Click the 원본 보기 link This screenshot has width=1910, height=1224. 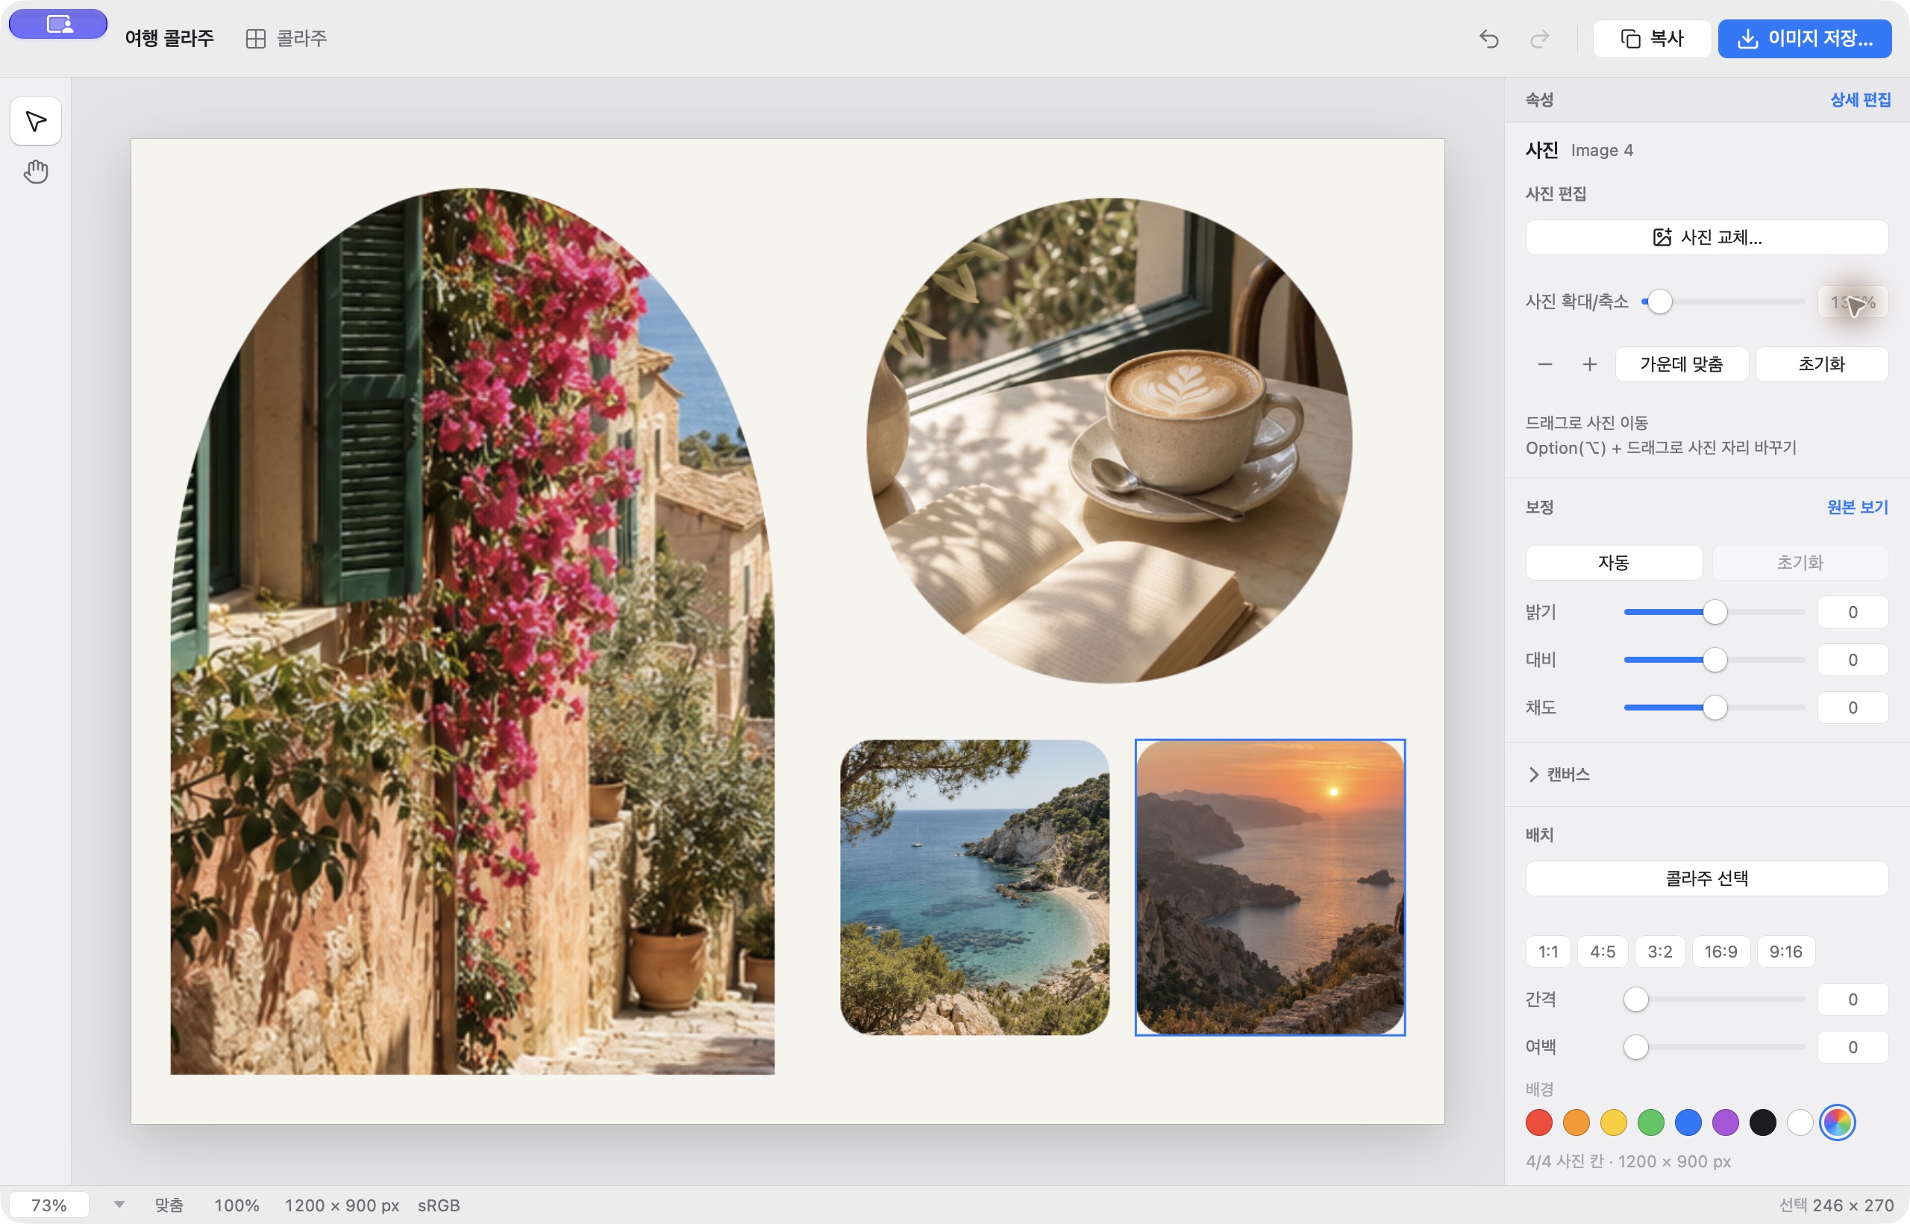[x=1857, y=507]
